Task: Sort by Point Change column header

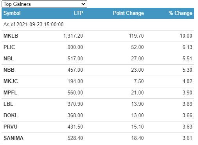Action: (128, 13)
